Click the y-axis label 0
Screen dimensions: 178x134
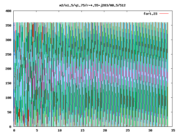tap(10, 127)
